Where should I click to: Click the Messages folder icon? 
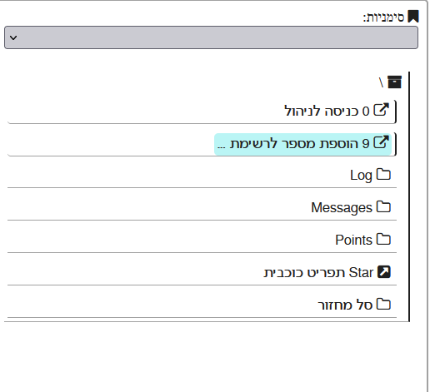pyautogui.click(x=383, y=206)
